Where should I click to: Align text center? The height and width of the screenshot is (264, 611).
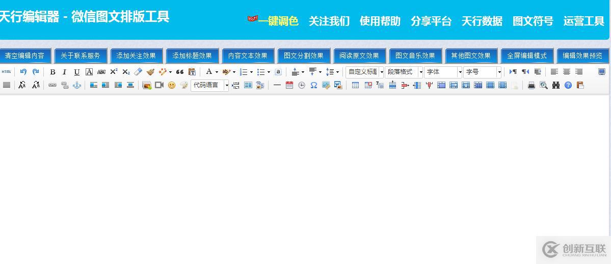pyautogui.click(x=567, y=72)
